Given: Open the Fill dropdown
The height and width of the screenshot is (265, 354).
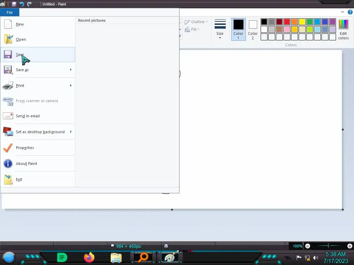Looking at the screenshot, I should pos(192,29).
